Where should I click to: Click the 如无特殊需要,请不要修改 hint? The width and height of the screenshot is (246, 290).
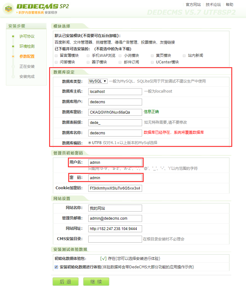tap(166, 122)
